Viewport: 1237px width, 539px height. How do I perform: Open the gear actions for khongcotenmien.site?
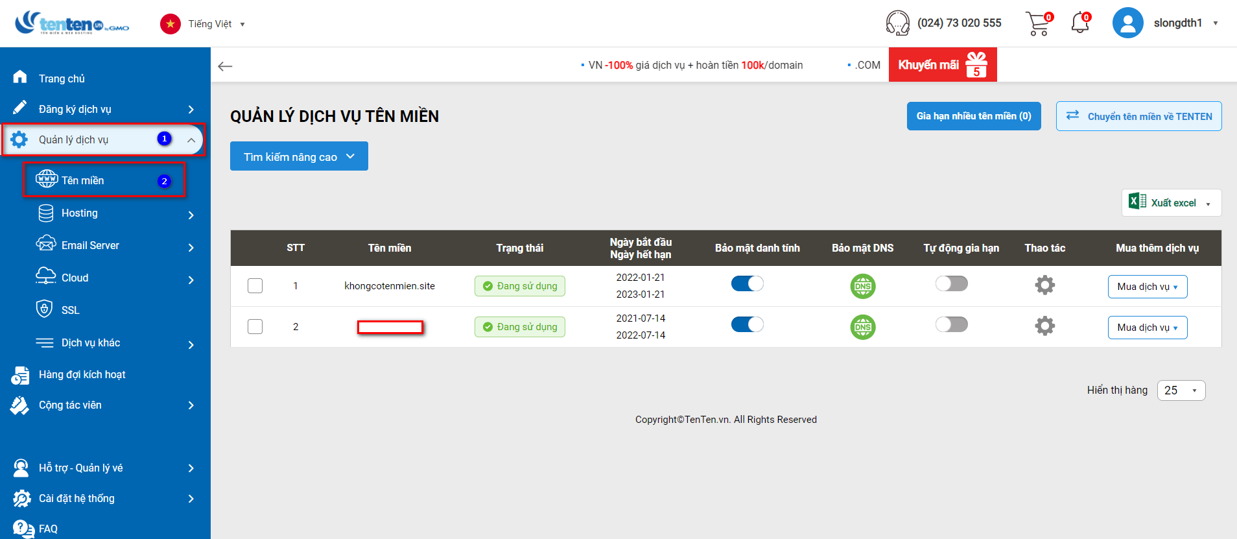click(1044, 285)
